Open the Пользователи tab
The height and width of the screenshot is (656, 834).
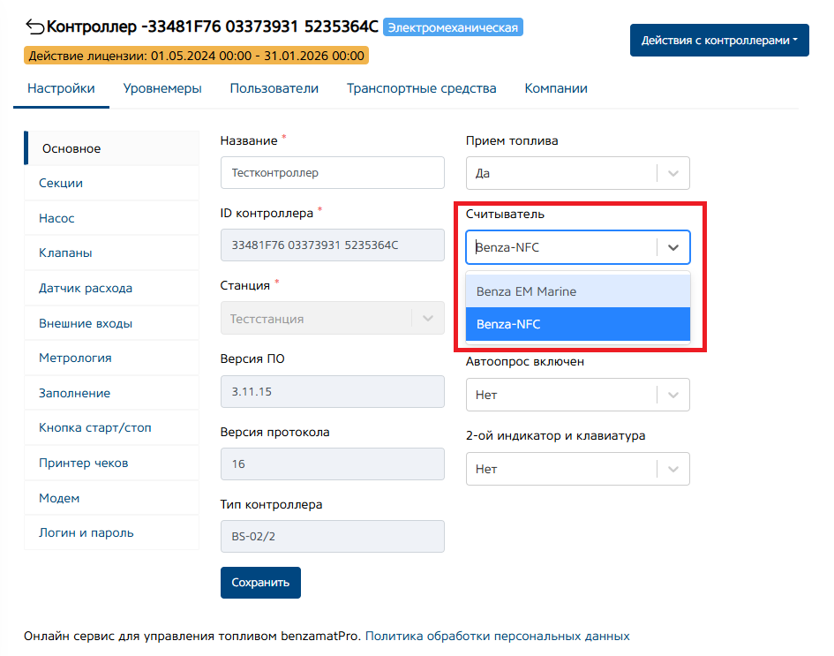coord(274,88)
